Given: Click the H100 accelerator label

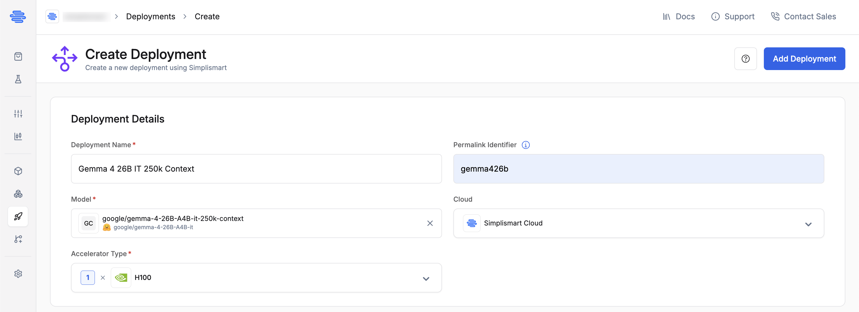Looking at the screenshot, I should pos(143,277).
